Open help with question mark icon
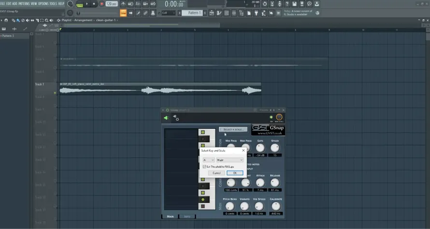The image size is (430, 229). pyautogui.click(x=287, y=4)
